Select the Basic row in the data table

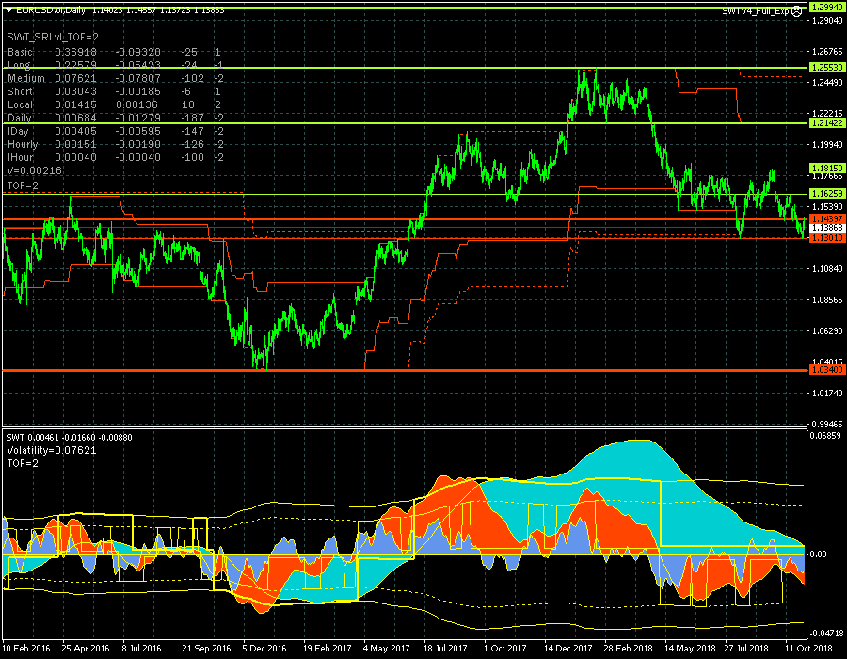click(21, 52)
